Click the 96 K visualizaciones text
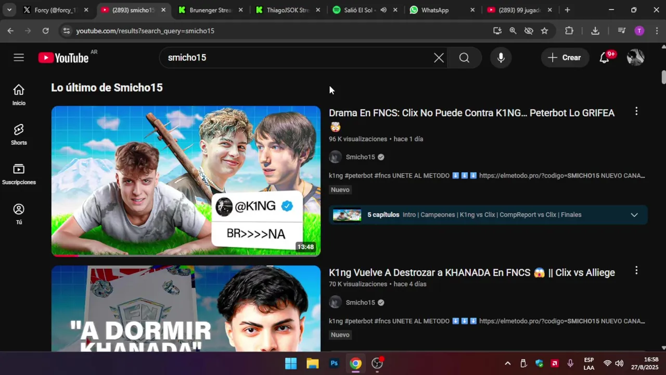 358,139
